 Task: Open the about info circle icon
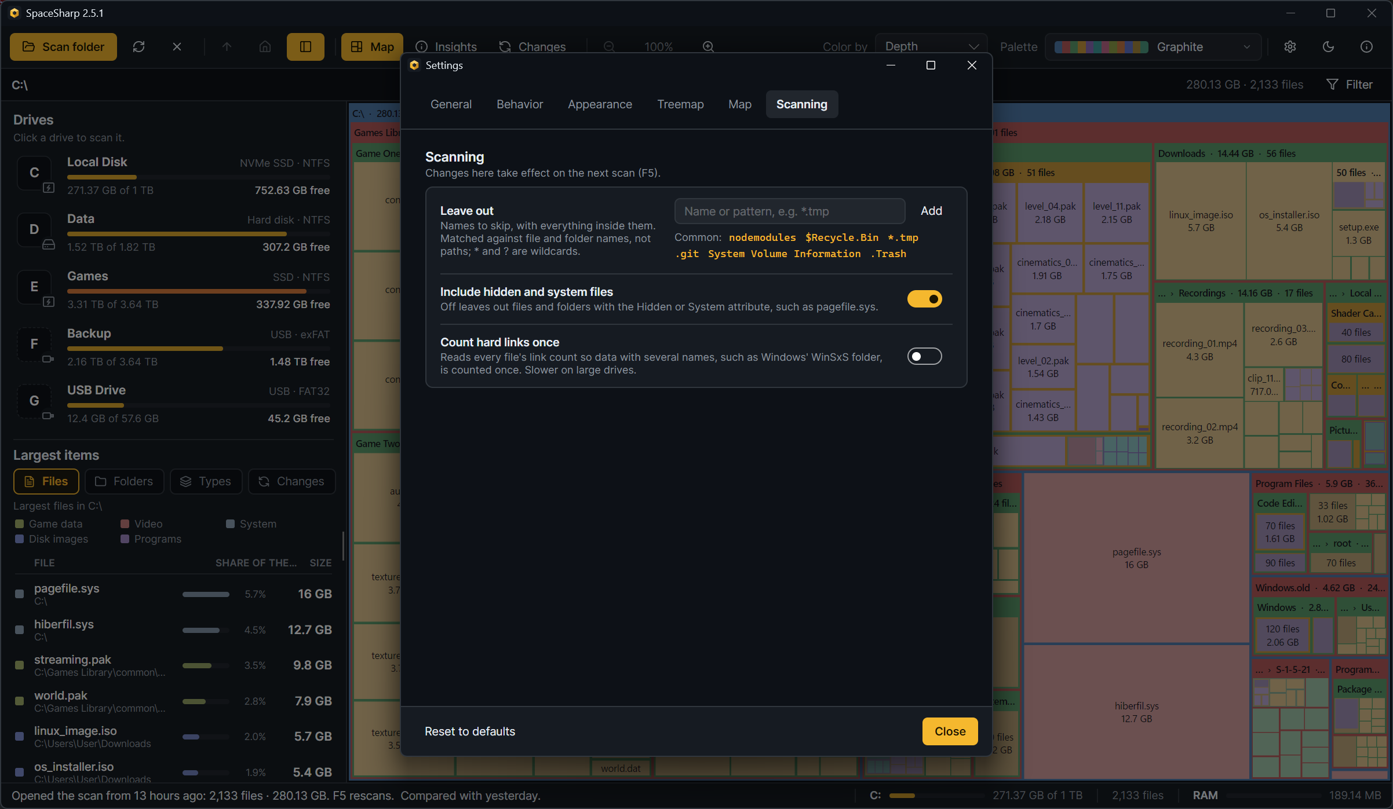coord(1366,47)
